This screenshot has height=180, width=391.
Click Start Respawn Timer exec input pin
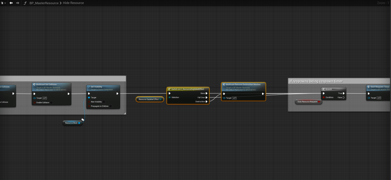368,94
